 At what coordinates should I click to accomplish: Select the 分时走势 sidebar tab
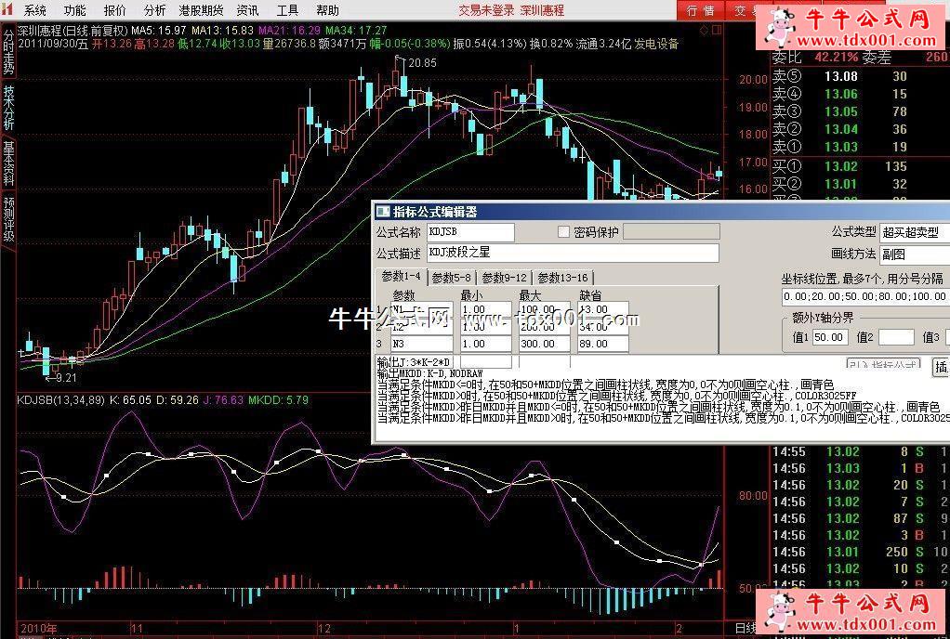click(8, 52)
